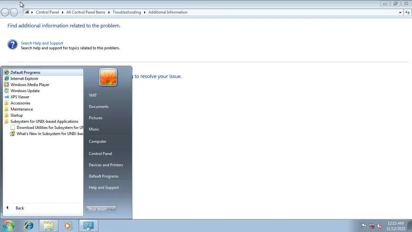Open shutdown options arrow menu
This screenshot has height=232, width=412.
(112, 209)
